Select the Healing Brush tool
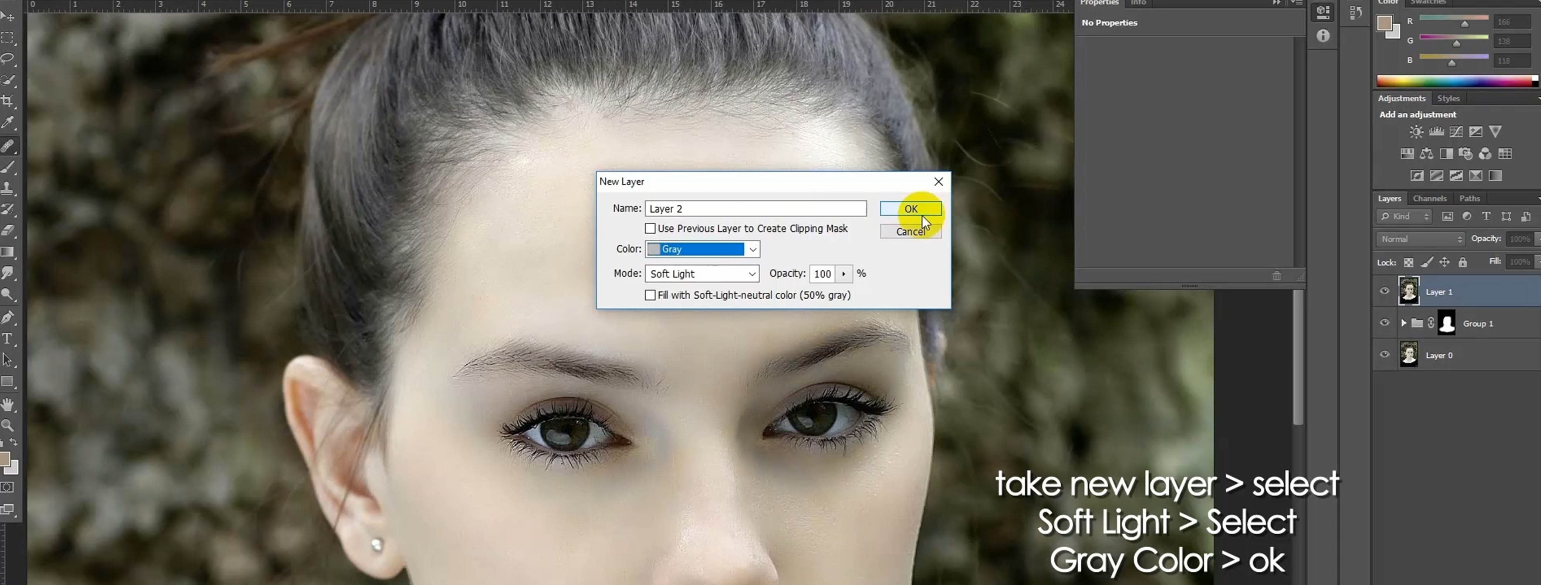The width and height of the screenshot is (1541, 585). tap(8, 145)
